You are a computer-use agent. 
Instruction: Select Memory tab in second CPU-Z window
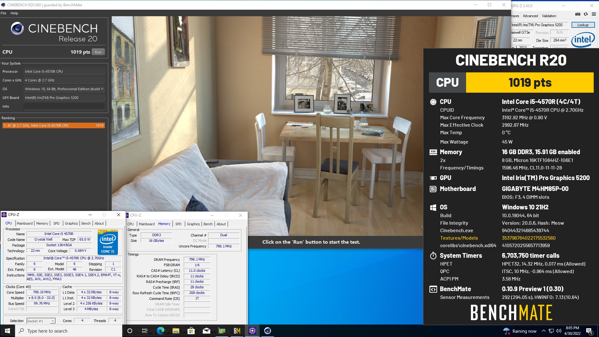point(164,224)
